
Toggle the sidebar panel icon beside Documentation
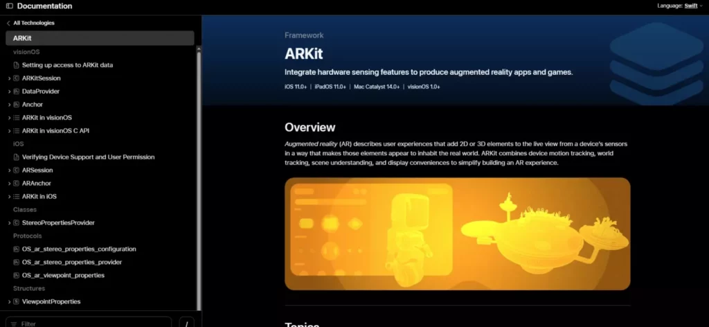point(9,6)
